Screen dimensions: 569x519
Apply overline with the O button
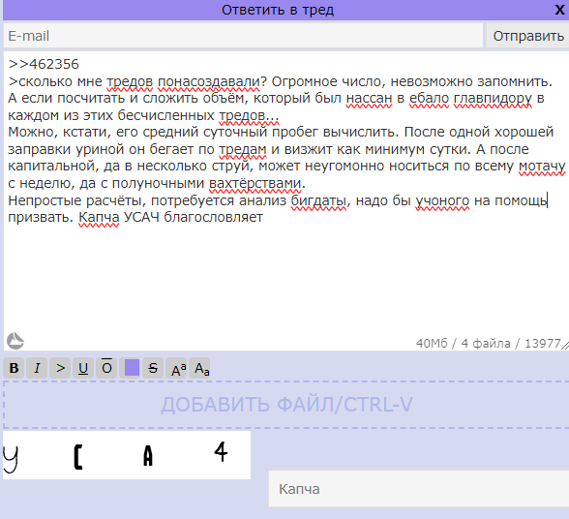106,368
